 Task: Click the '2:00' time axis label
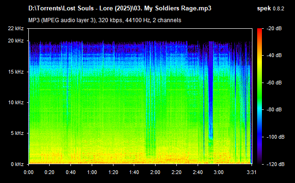coord(155,172)
